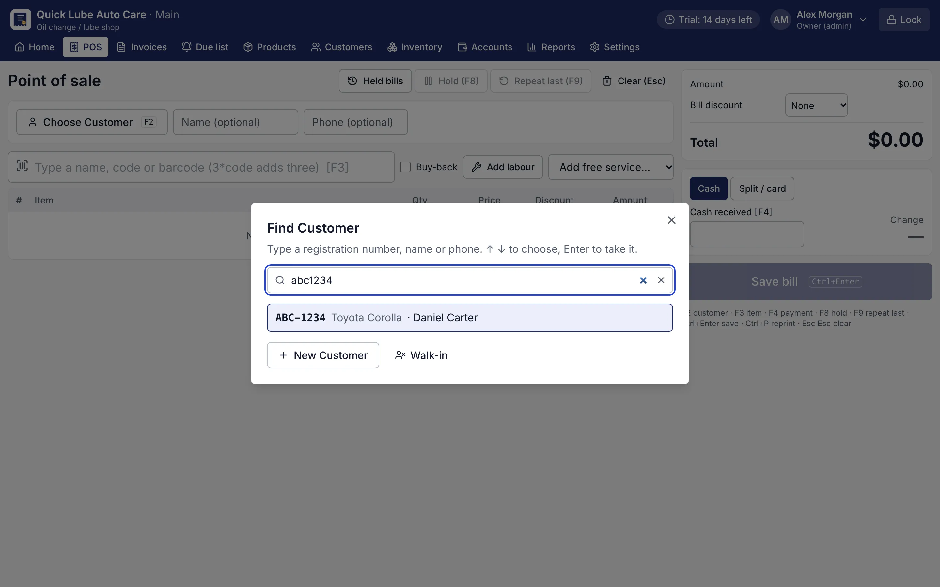Click the barcode scan icon
Image resolution: width=940 pixels, height=587 pixels.
(22, 166)
